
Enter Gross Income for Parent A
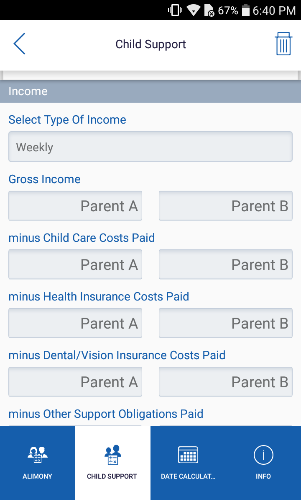(75, 206)
